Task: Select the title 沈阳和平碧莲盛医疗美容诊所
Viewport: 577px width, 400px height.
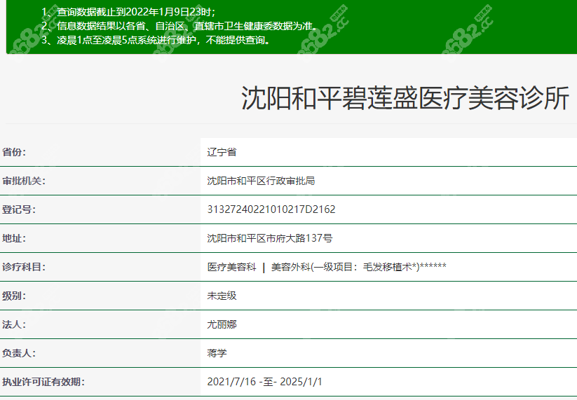Action: [x=405, y=98]
